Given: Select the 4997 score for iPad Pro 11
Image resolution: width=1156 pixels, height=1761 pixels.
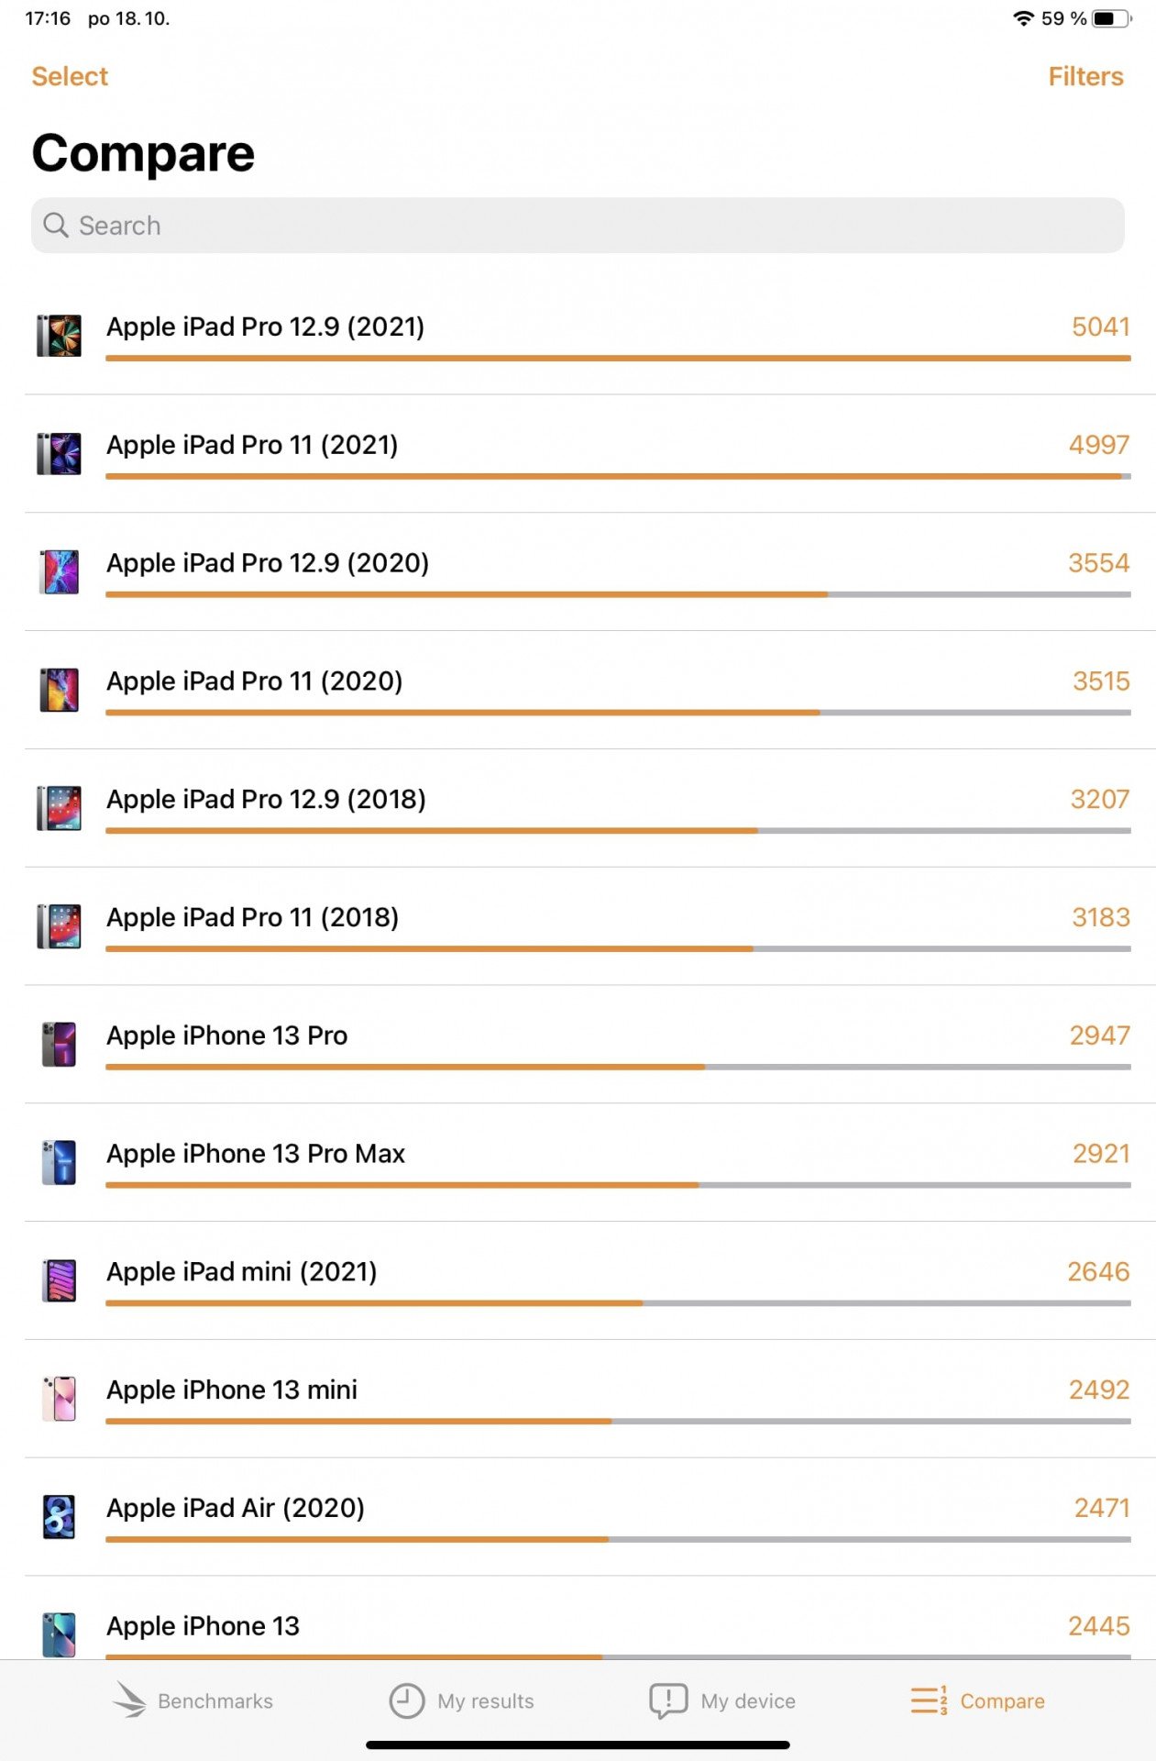Looking at the screenshot, I should 1098,445.
